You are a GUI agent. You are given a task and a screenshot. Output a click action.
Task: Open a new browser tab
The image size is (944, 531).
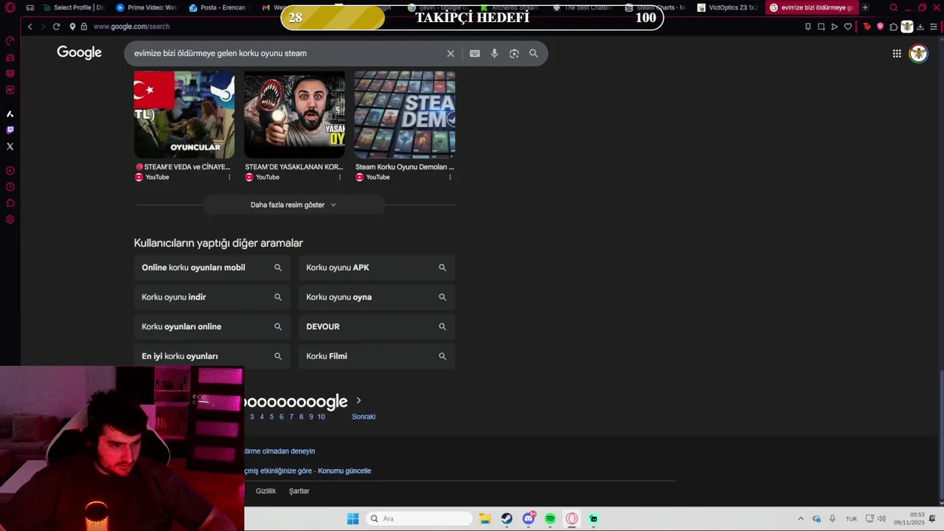pos(865,7)
